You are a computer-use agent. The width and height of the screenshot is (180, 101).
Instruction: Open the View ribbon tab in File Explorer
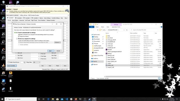click(108, 27)
